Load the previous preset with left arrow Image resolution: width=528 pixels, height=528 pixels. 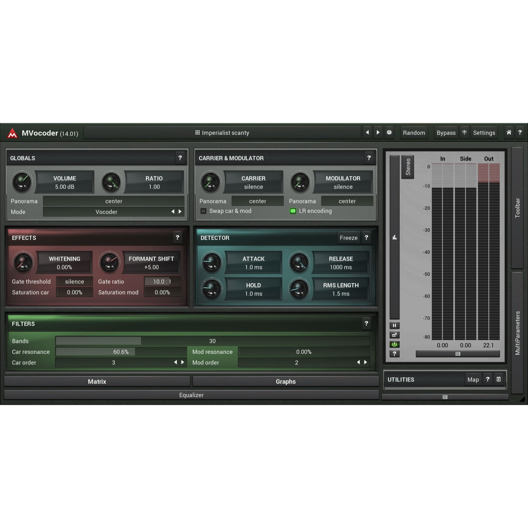(x=367, y=133)
